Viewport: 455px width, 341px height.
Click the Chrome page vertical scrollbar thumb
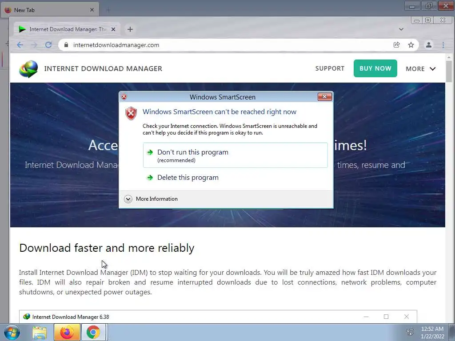[449, 71]
